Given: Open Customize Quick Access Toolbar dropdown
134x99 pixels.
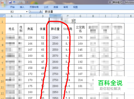Looking at the screenshot, I should (27, 2).
